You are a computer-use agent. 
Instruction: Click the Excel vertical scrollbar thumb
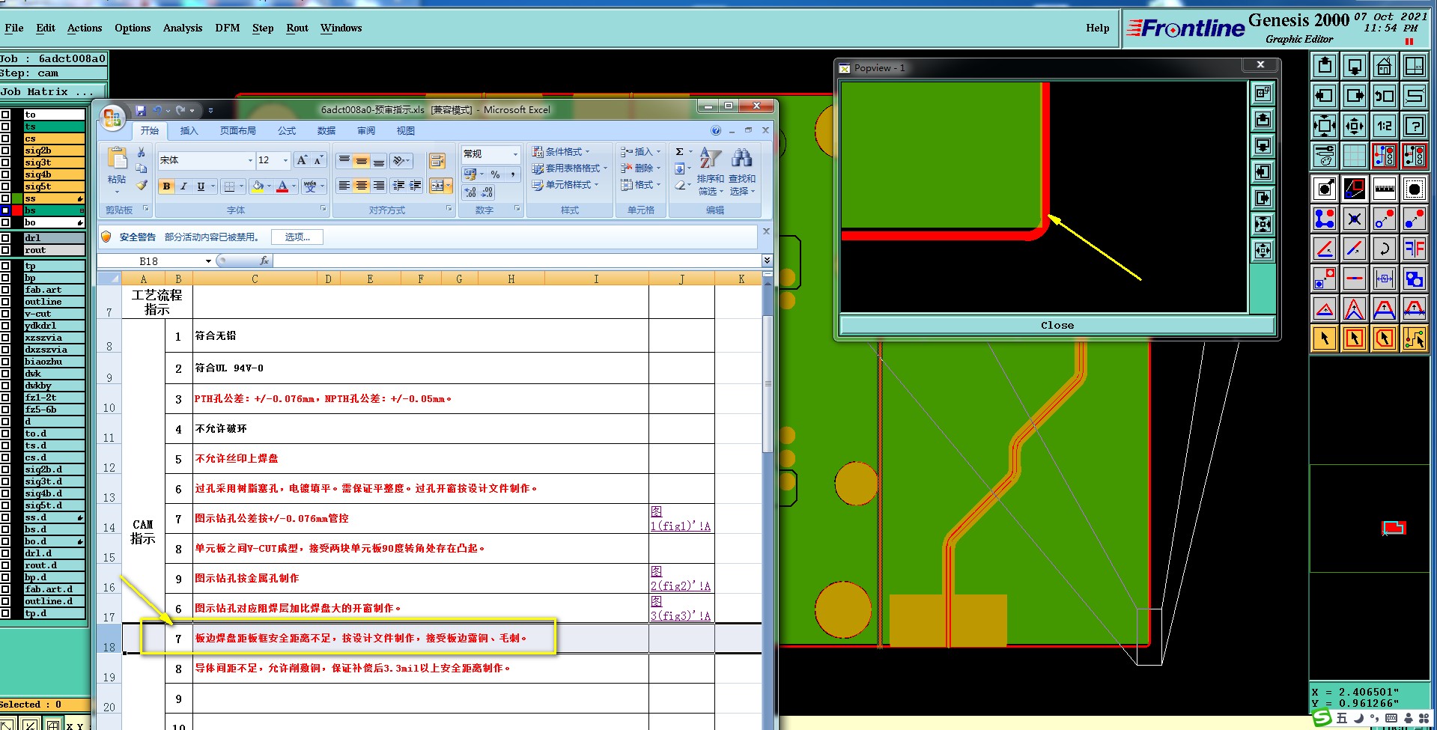pos(768,383)
